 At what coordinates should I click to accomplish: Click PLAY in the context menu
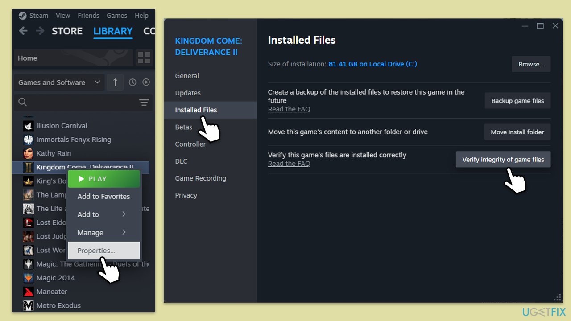103,179
